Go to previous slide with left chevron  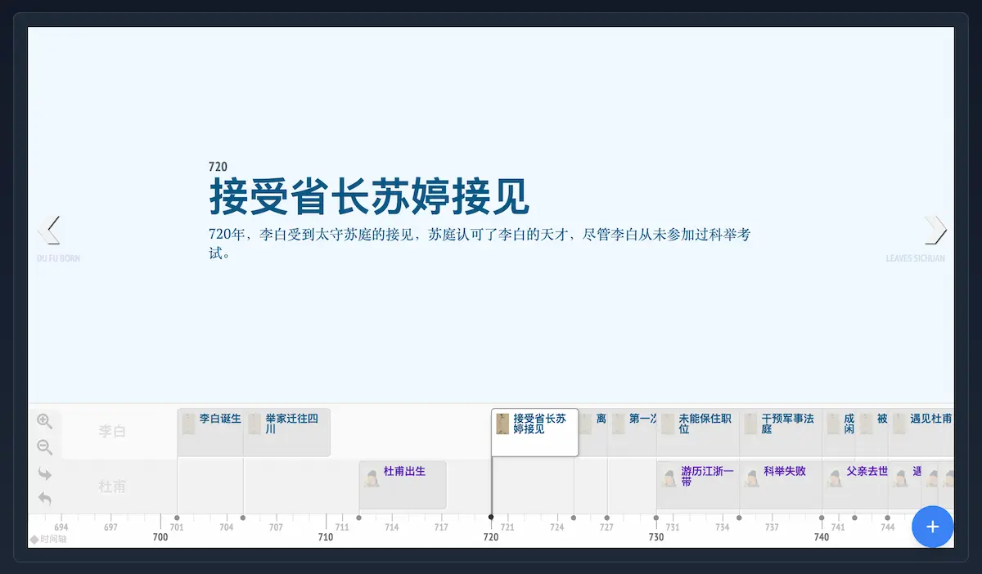49,230
